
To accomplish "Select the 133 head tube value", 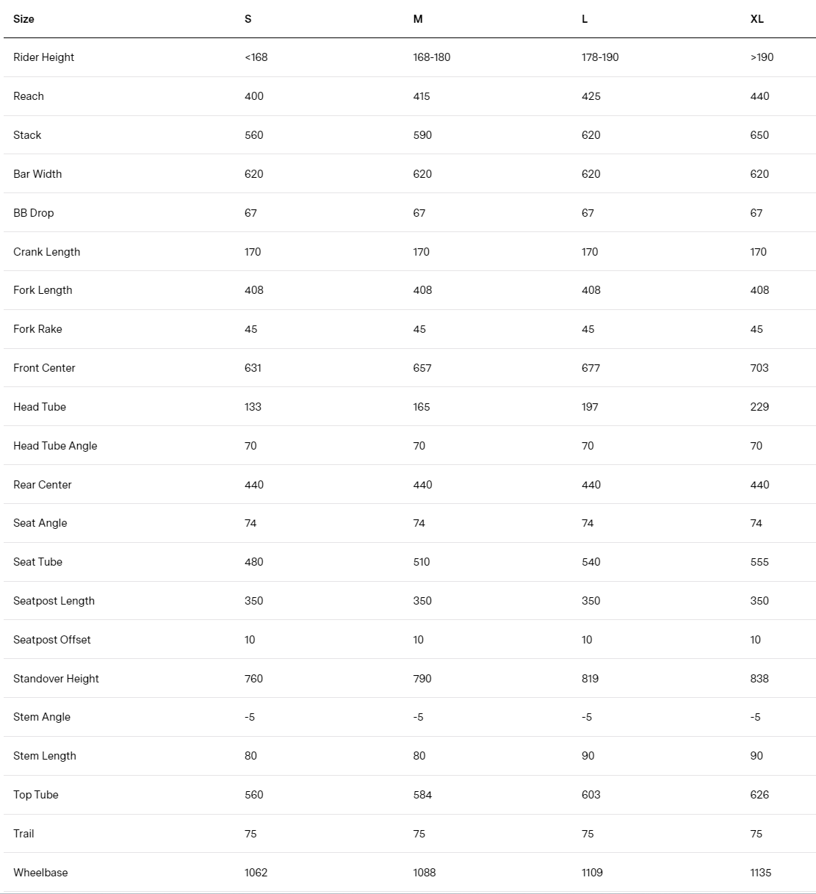I will pos(253,407).
